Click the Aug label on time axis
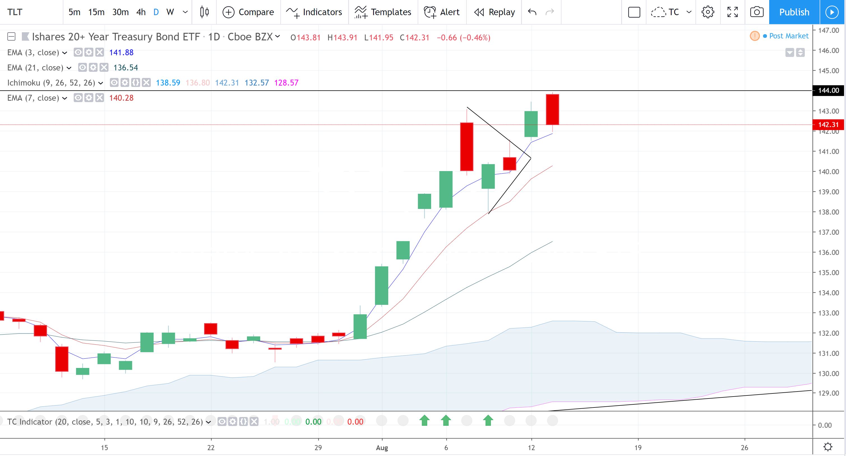This screenshot has width=846, height=456. point(382,448)
